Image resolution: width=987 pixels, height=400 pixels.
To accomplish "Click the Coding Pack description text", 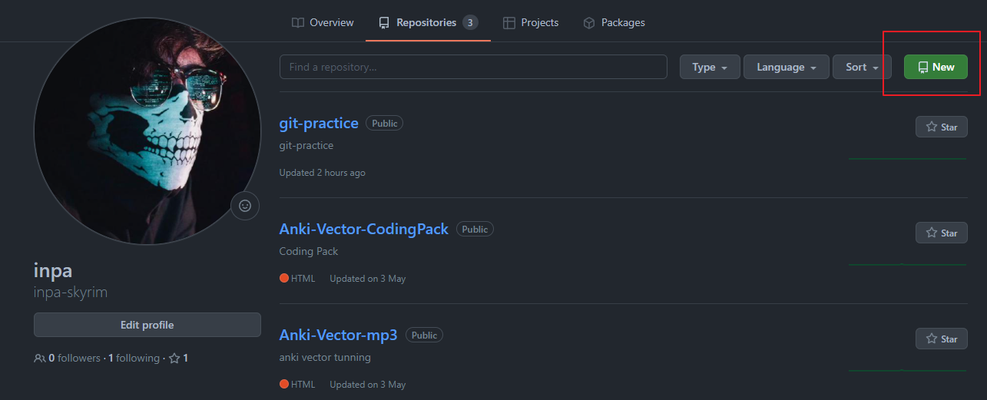I will (309, 251).
